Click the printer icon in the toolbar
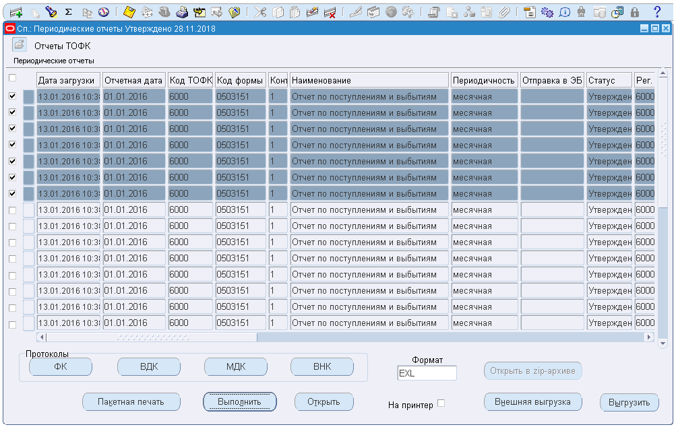Image resolution: width=676 pixels, height=427 pixels. point(181,11)
